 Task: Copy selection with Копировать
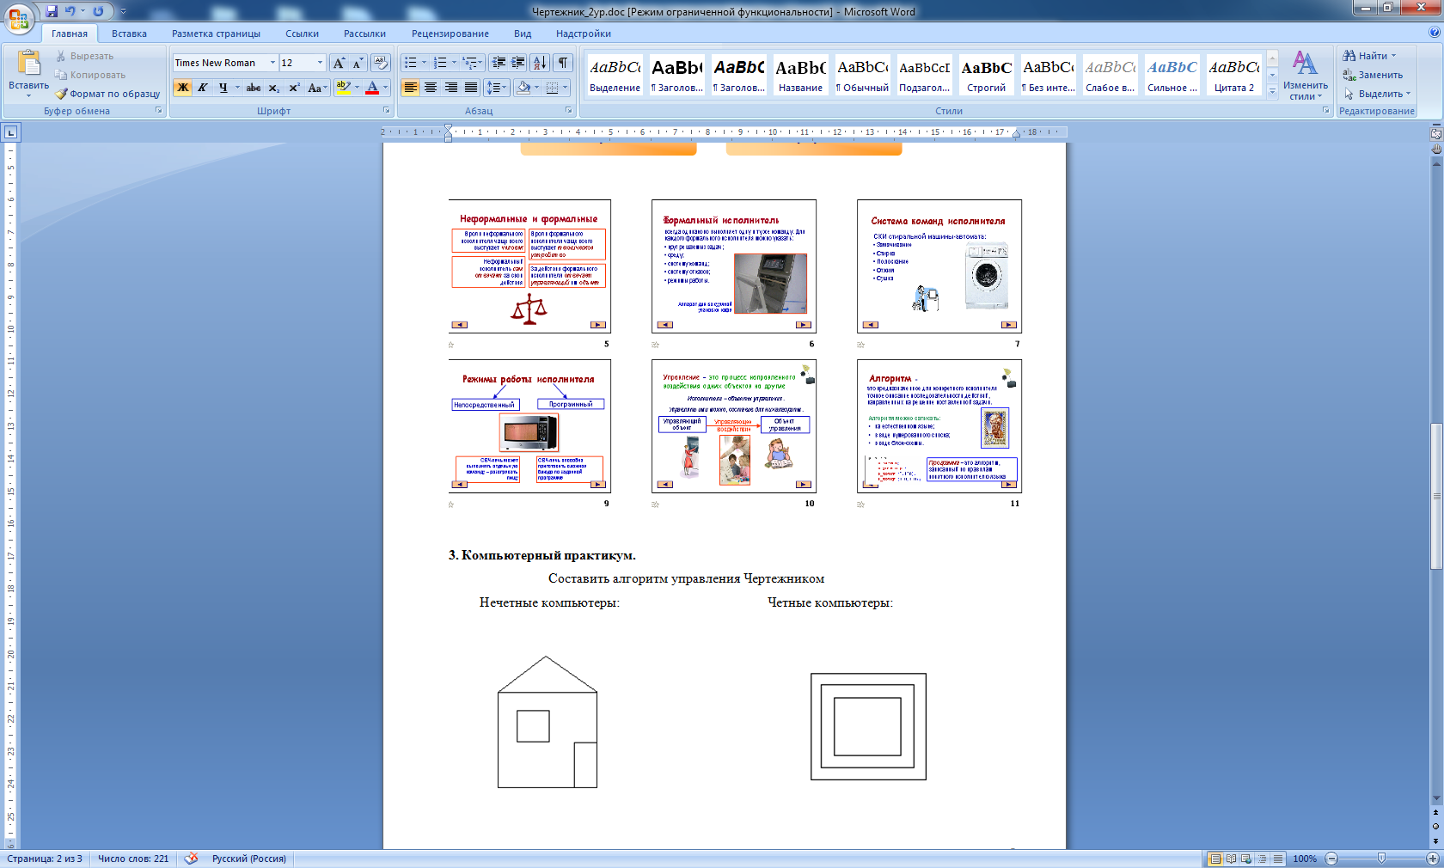click(x=90, y=75)
